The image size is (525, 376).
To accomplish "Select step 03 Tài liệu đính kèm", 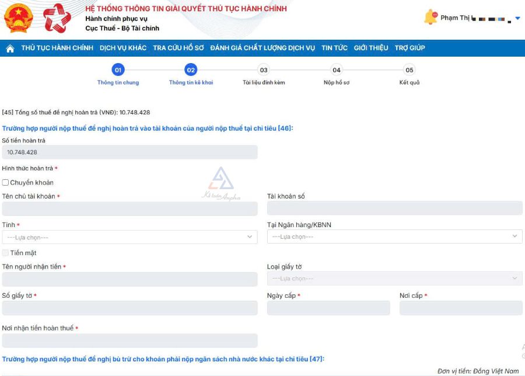I will tap(264, 70).
